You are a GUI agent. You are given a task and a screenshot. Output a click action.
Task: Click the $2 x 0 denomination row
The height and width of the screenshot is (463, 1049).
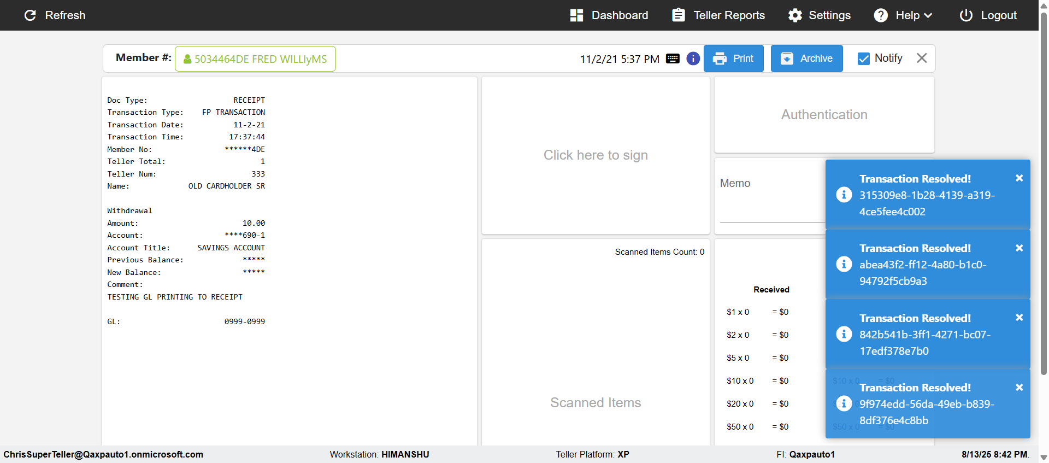757,335
